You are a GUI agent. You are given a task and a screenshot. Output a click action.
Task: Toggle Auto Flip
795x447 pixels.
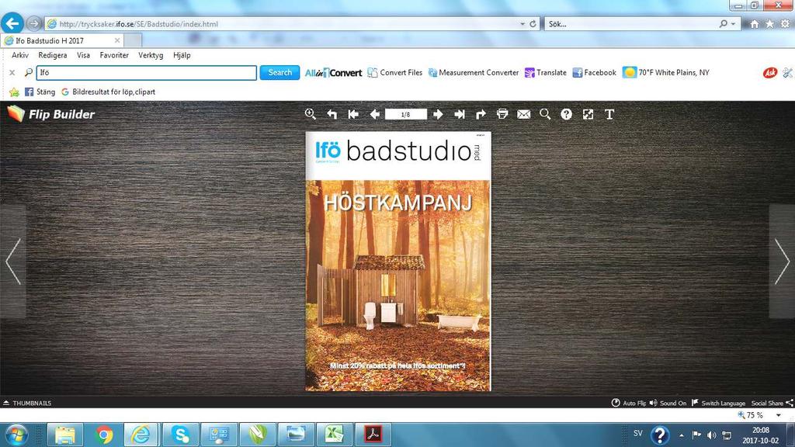[629, 403]
